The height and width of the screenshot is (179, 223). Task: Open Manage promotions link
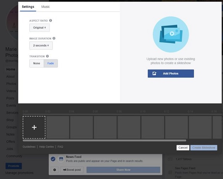click(x=19, y=173)
